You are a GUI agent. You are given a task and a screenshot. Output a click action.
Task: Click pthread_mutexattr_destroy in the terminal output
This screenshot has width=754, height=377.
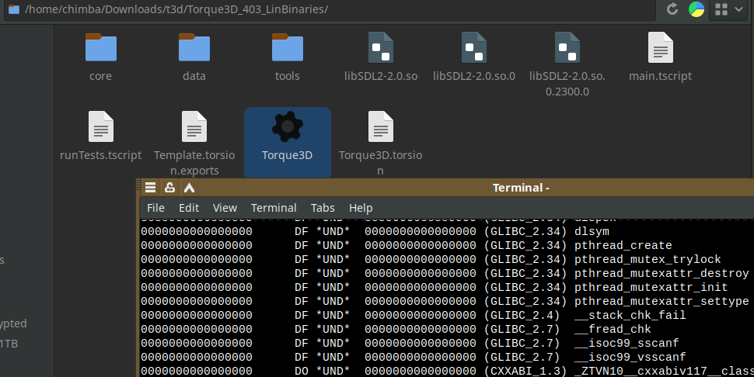pyautogui.click(x=661, y=273)
